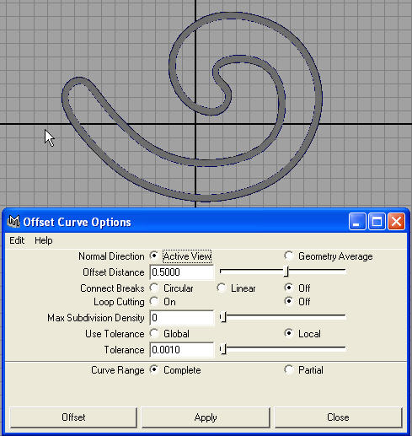Close the dialog using the red X
The width and height of the screenshot is (412, 436).
click(396, 222)
